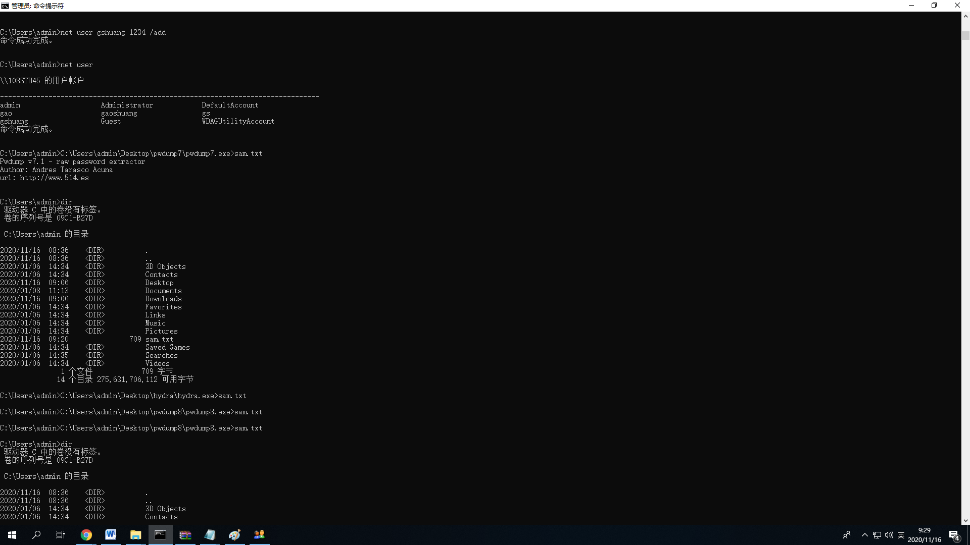Launch Google Chrome from the taskbar
This screenshot has width=970, height=545.
[86, 535]
